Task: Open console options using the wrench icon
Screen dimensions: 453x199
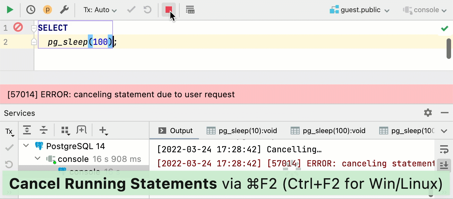Action: click(64, 10)
